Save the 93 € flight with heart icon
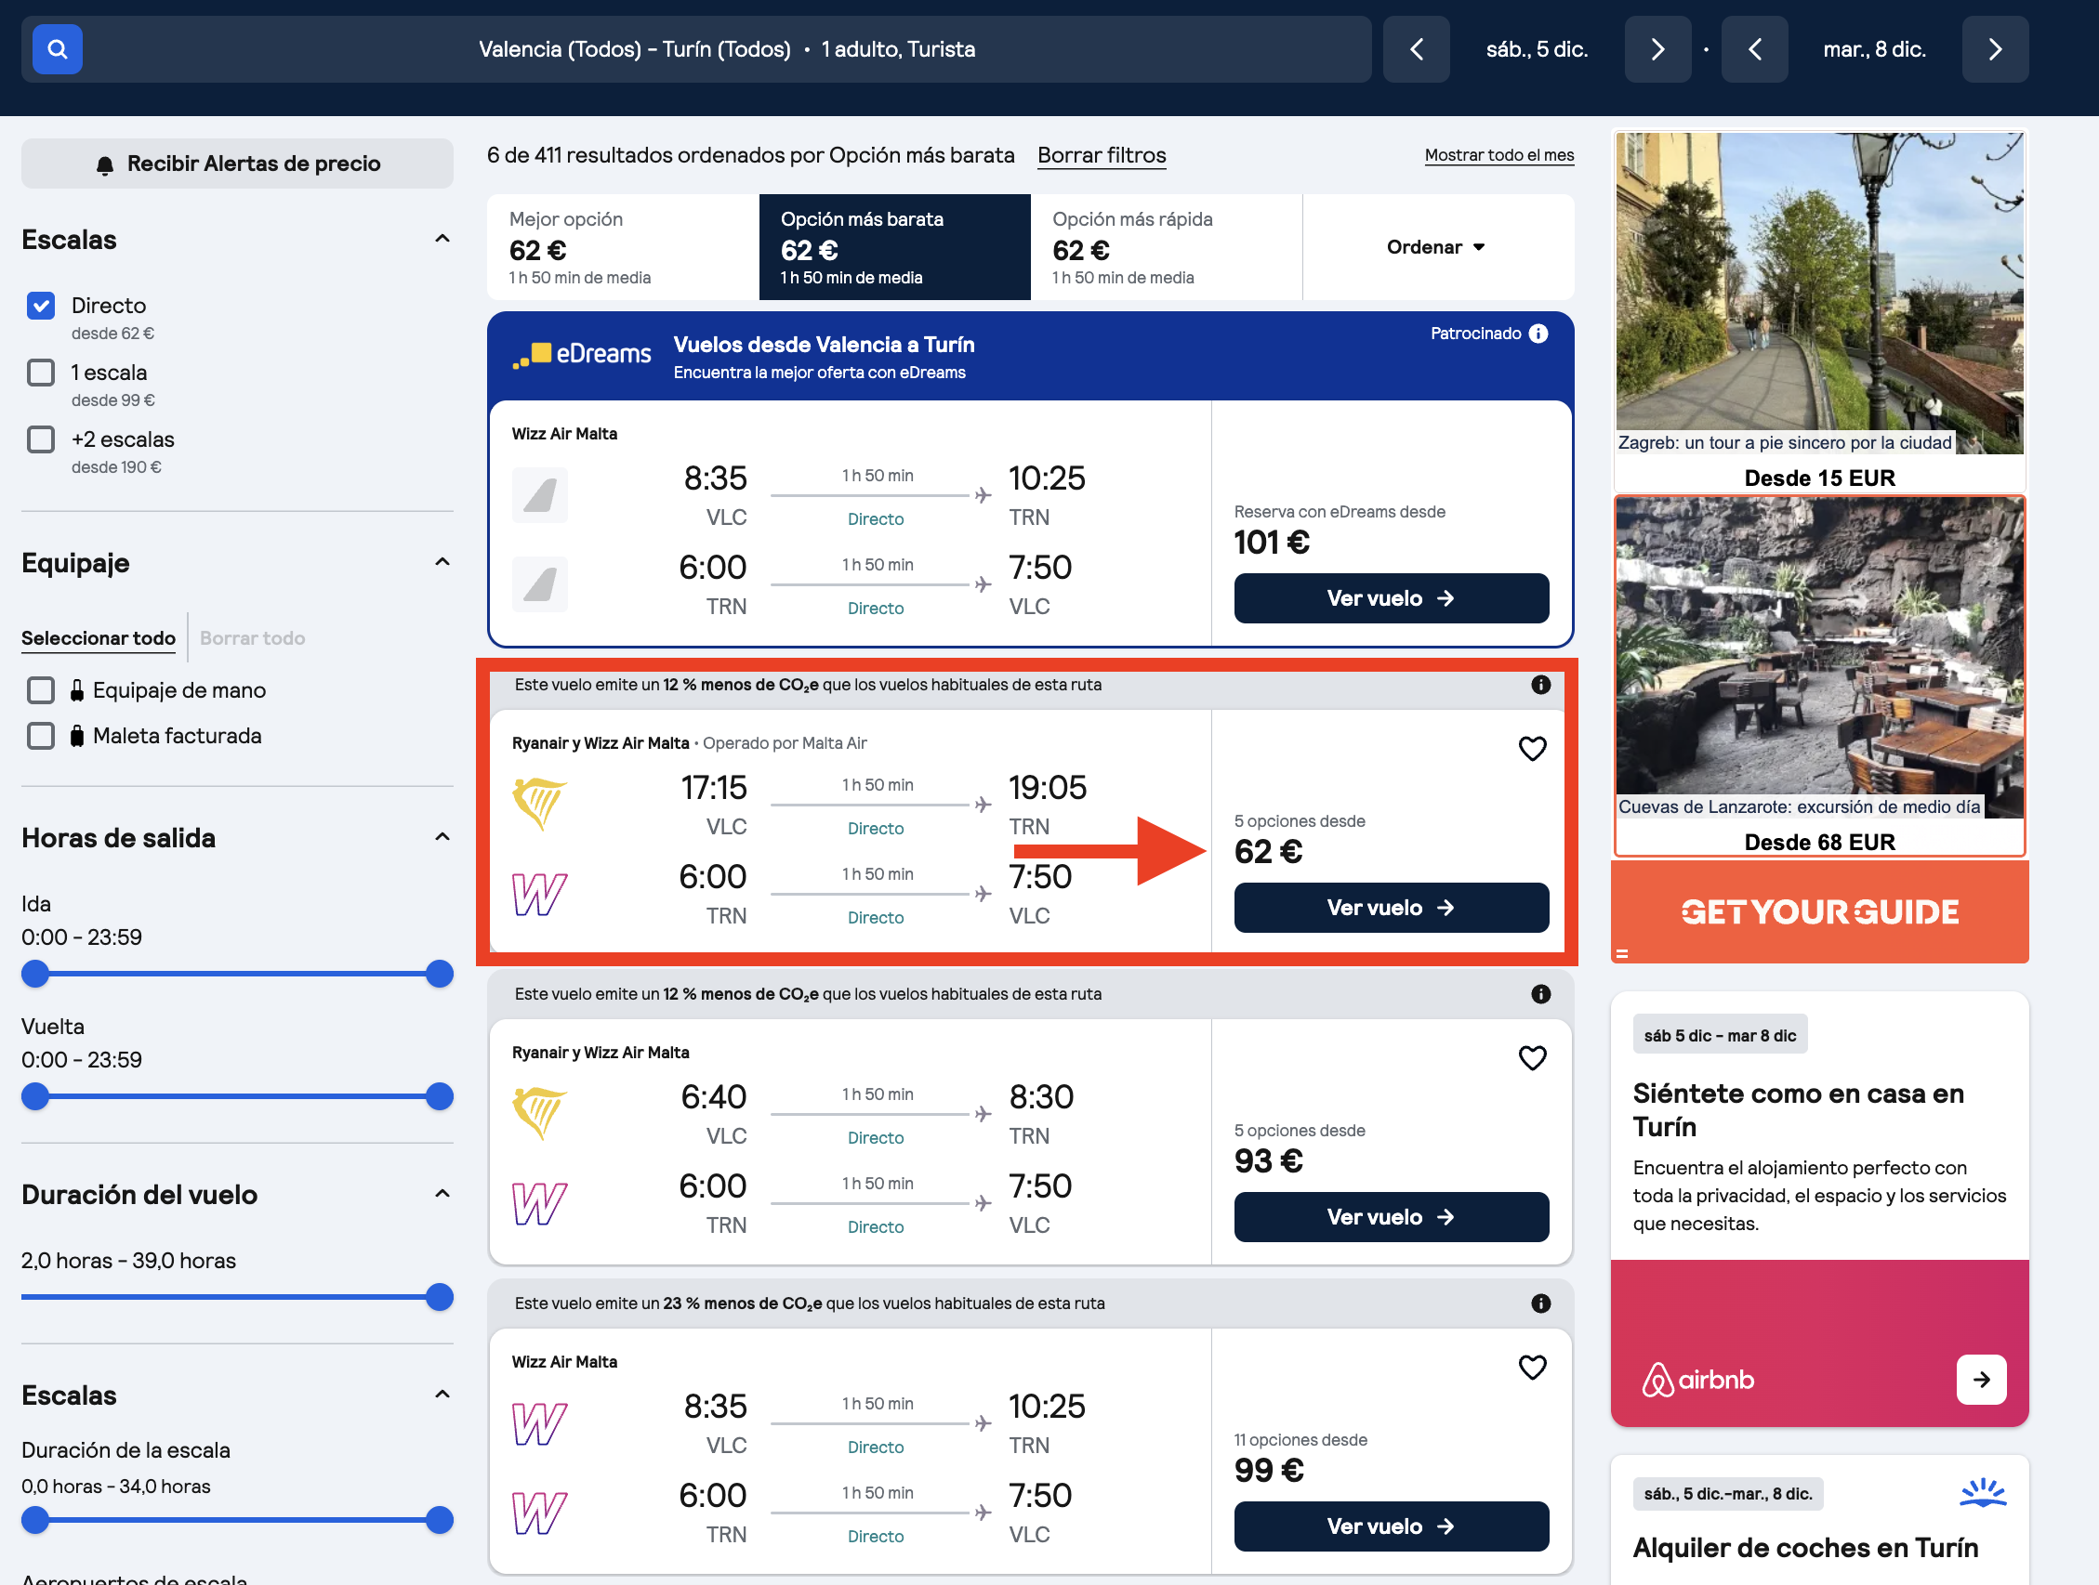2099x1585 pixels. [1533, 1057]
